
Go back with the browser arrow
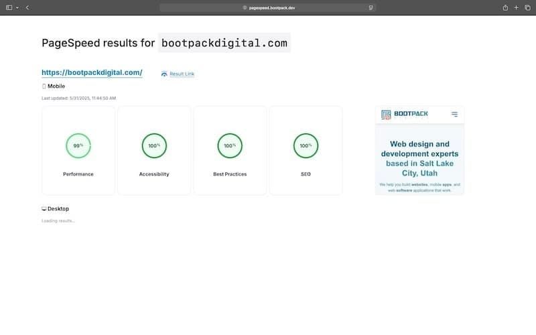[27, 7]
